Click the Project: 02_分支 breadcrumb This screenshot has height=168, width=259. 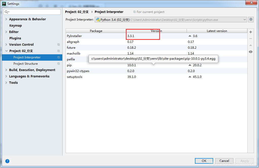pos(77,12)
